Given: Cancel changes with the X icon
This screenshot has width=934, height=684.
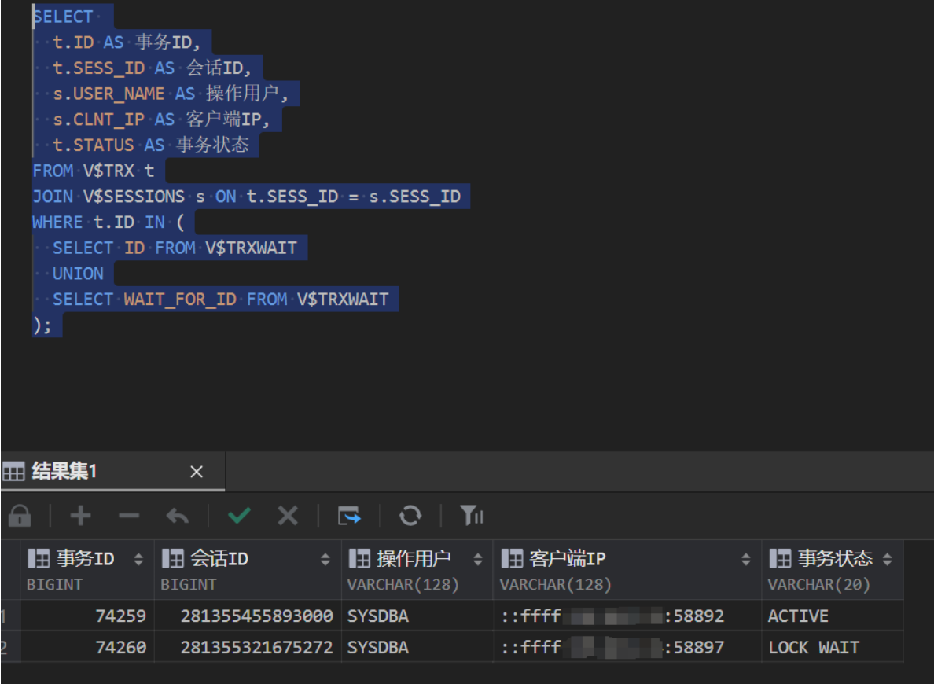Looking at the screenshot, I should tap(288, 516).
